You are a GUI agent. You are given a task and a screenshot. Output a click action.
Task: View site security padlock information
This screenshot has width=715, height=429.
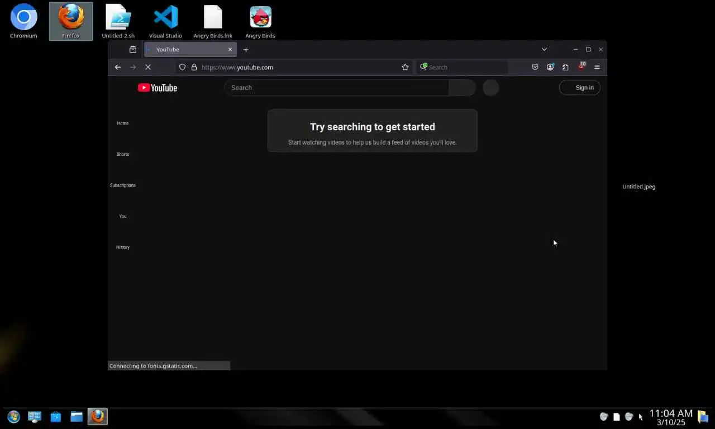(194, 67)
